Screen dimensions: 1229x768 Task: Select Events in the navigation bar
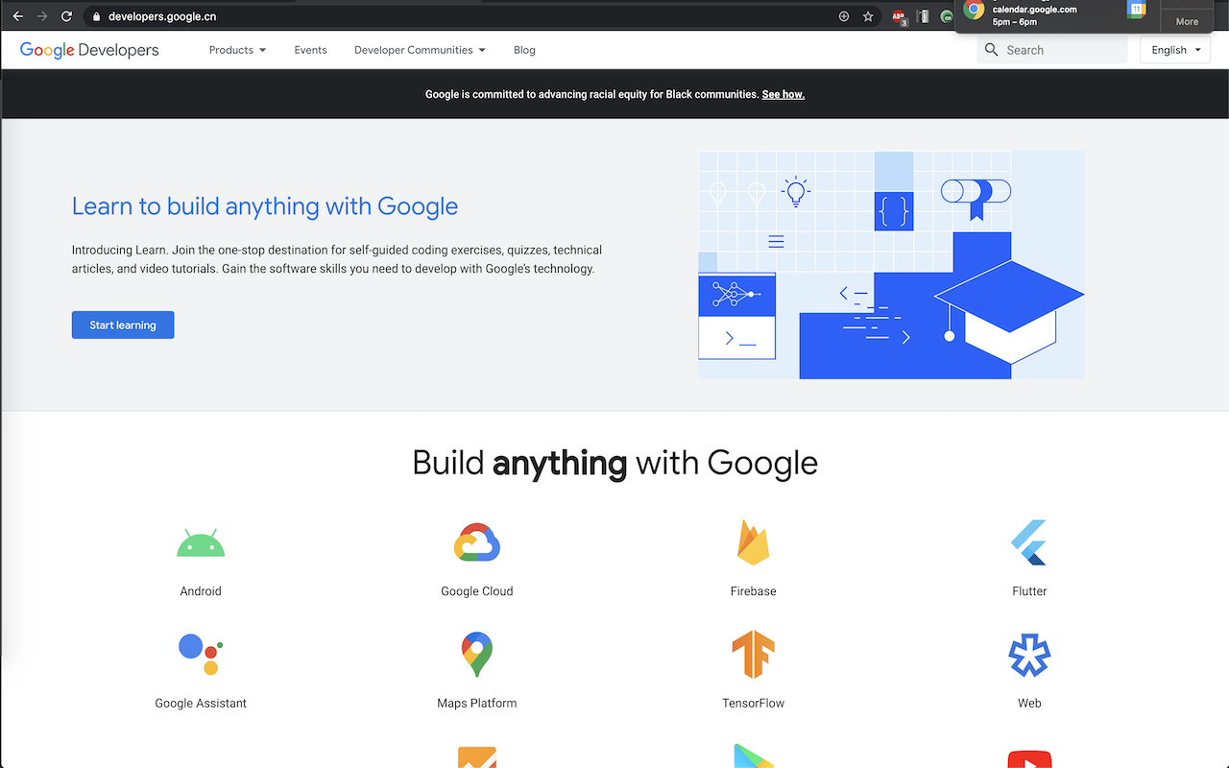[x=310, y=49]
